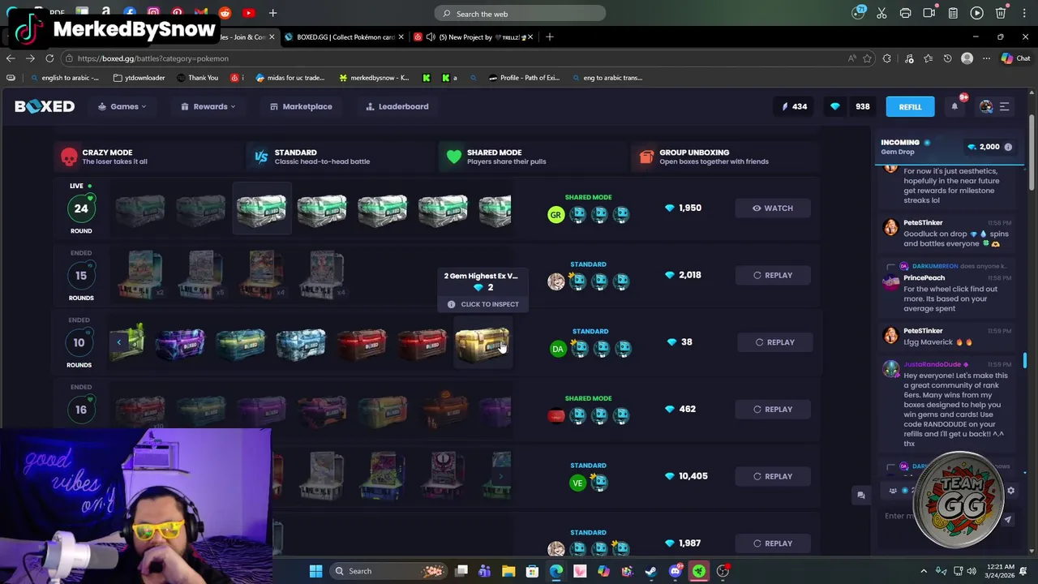The height and width of the screenshot is (584, 1038).
Task: Switch to the New Project browser tab
Action: [474, 36]
